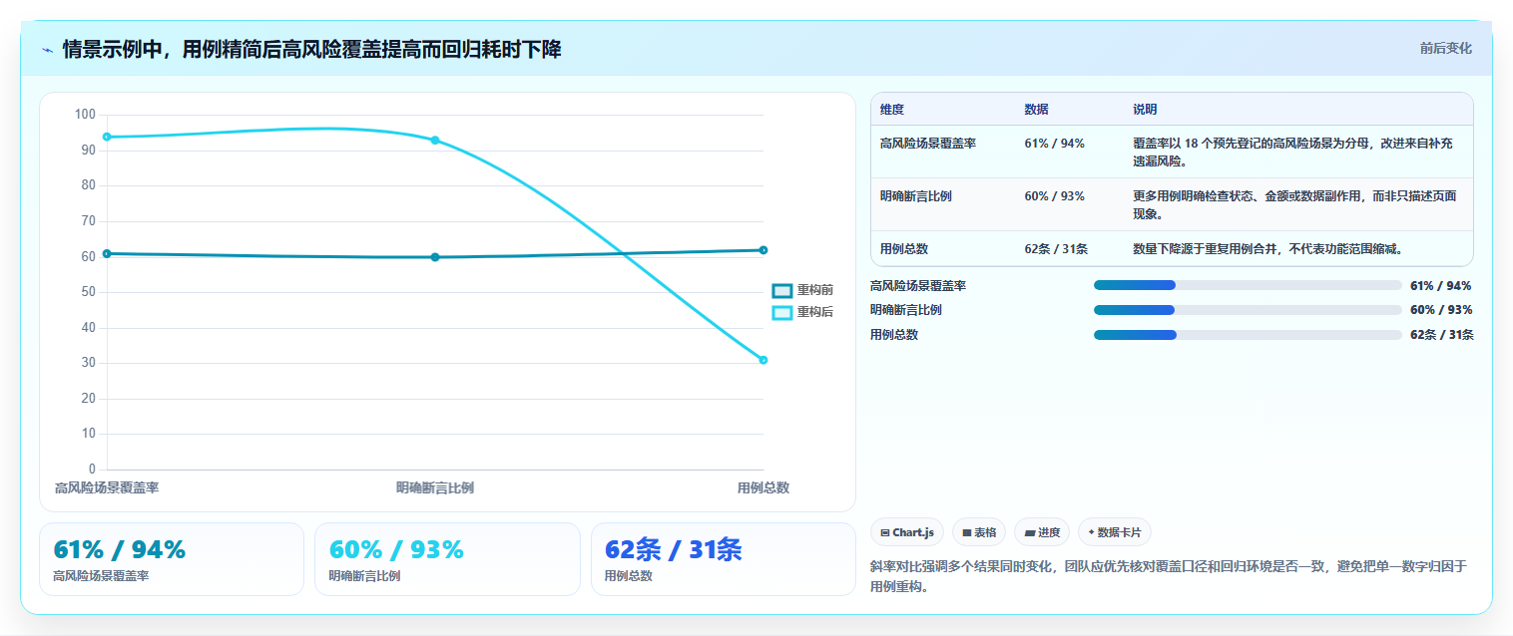Click the 高风险场景覆盖率 x-axis label
The height and width of the screenshot is (636, 1513).
pyautogui.click(x=107, y=487)
